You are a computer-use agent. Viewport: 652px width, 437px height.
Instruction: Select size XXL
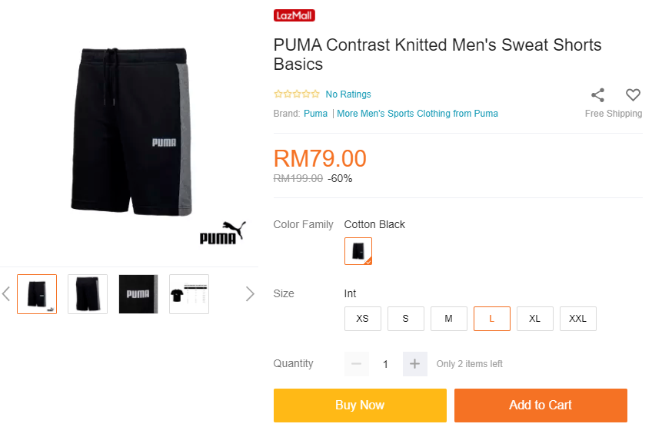[x=578, y=319]
